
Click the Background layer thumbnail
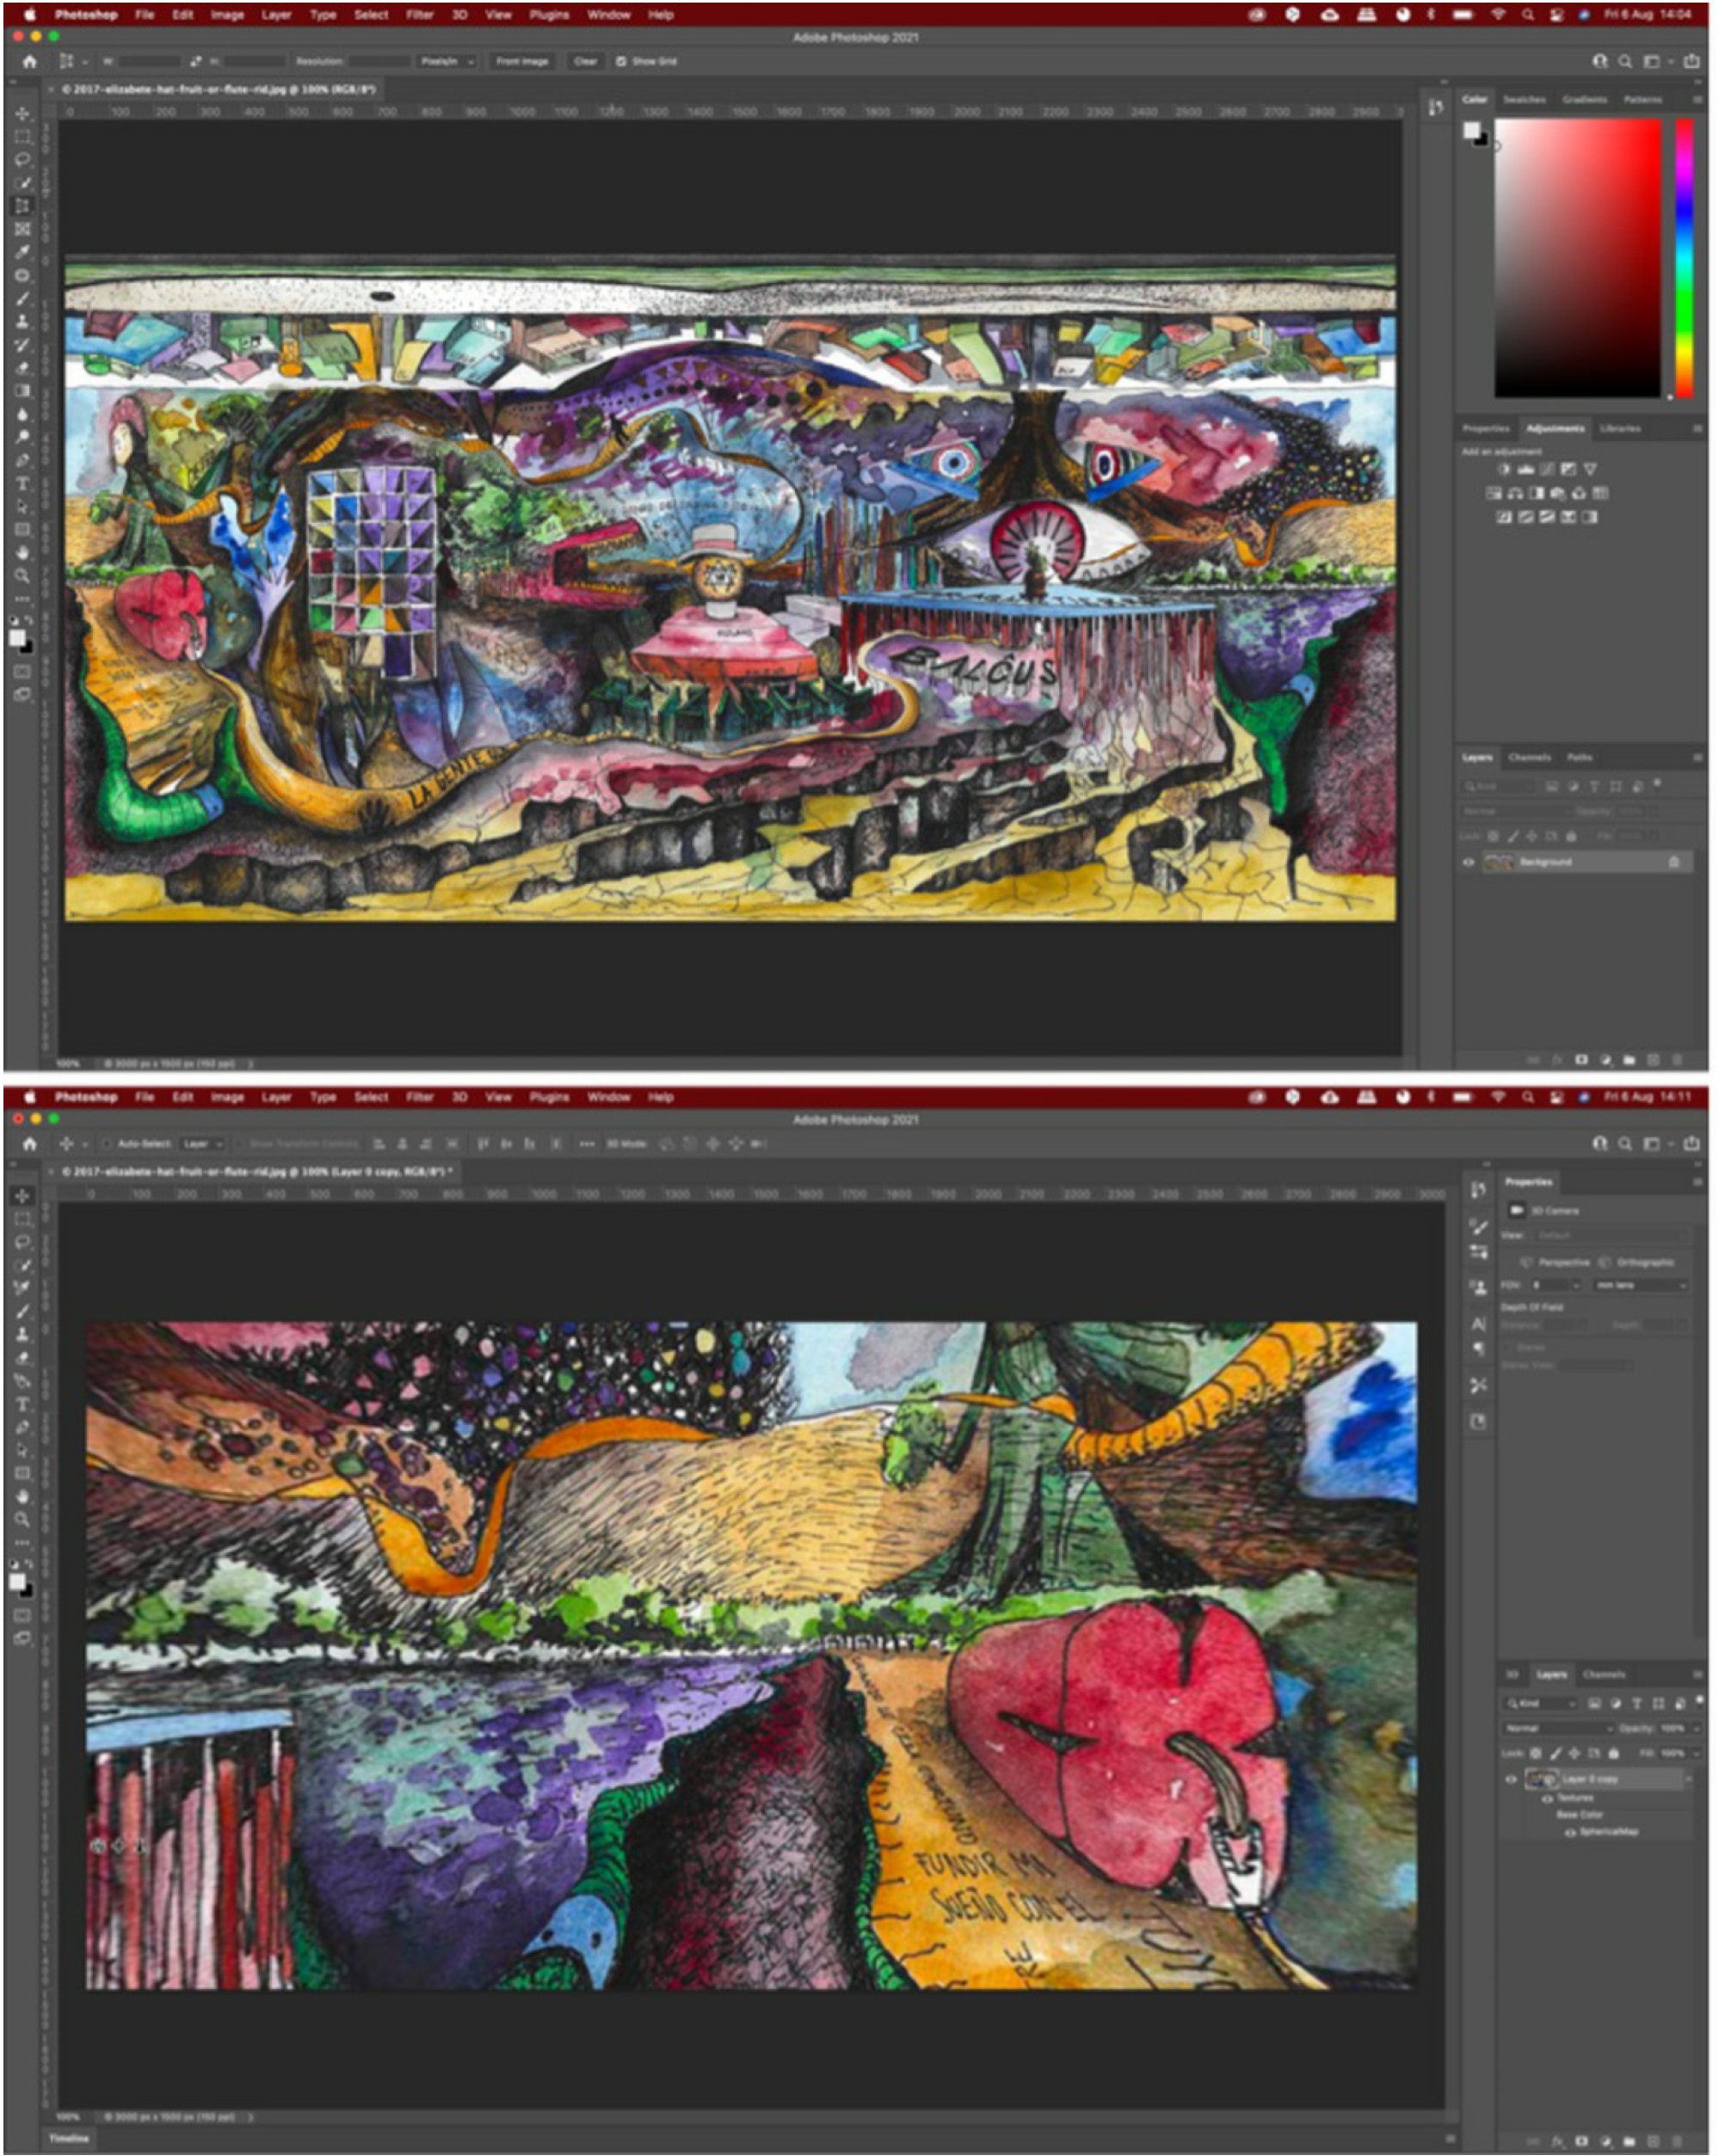point(1500,862)
